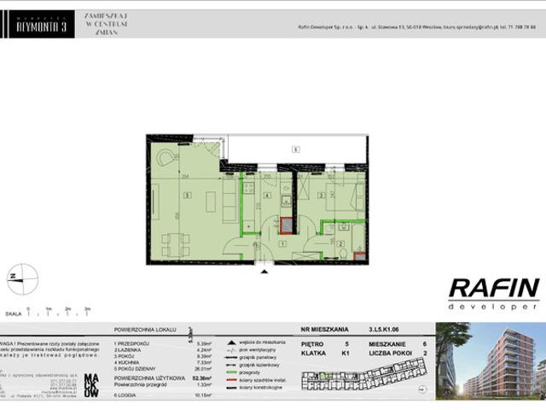Click the 'grzejnik panelowy' legend entry
Screen dimensions: 546x410
[x=252, y=357]
